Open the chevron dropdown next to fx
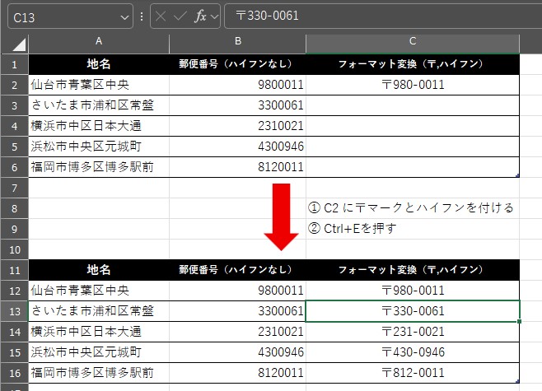 pos(215,16)
